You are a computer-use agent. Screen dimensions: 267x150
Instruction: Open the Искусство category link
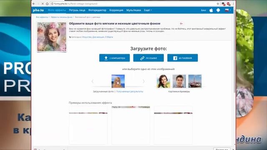(87, 37)
